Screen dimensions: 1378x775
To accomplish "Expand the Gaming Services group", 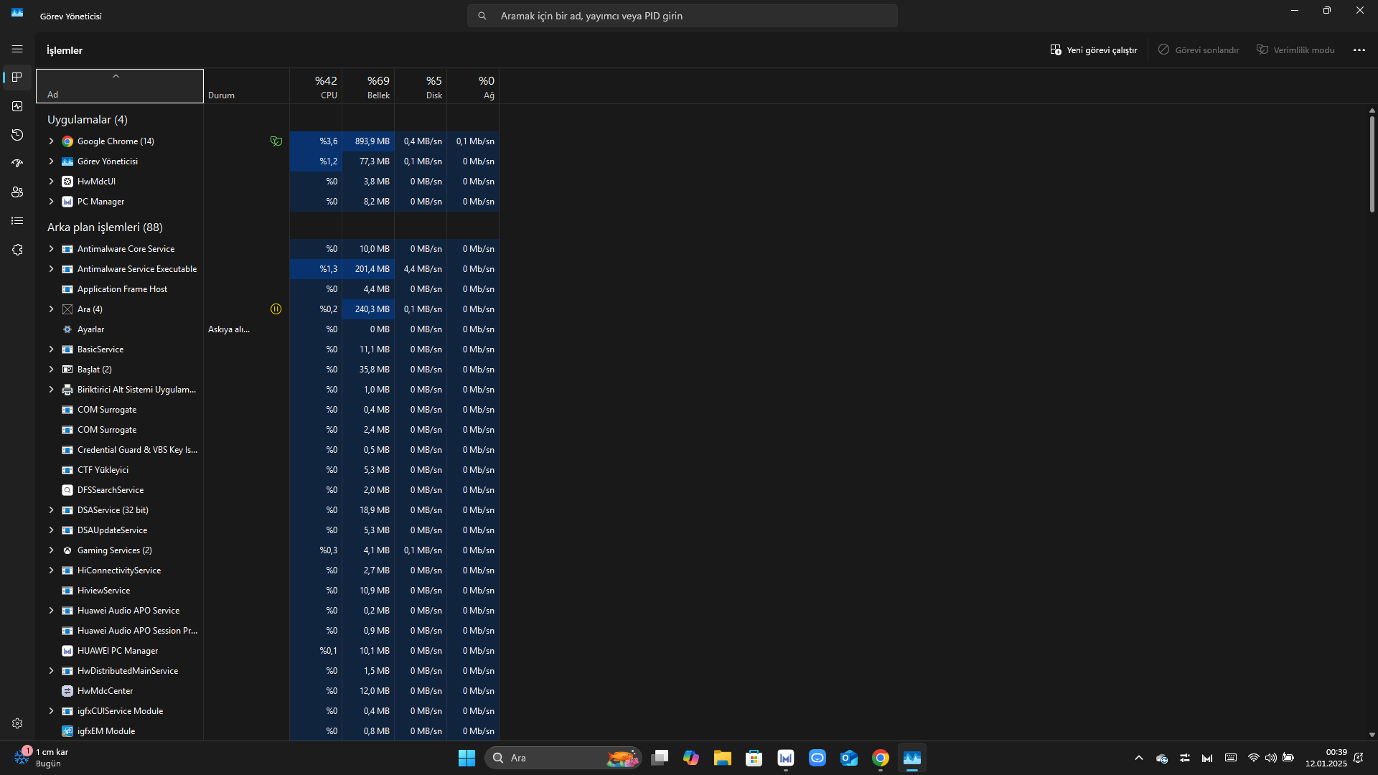I will click(51, 550).
